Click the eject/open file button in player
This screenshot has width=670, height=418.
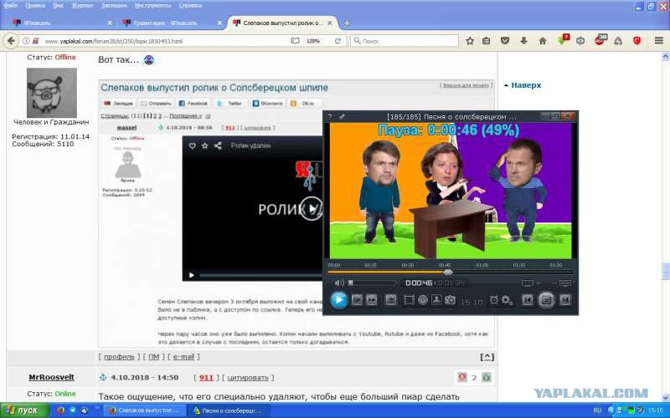(x=390, y=300)
